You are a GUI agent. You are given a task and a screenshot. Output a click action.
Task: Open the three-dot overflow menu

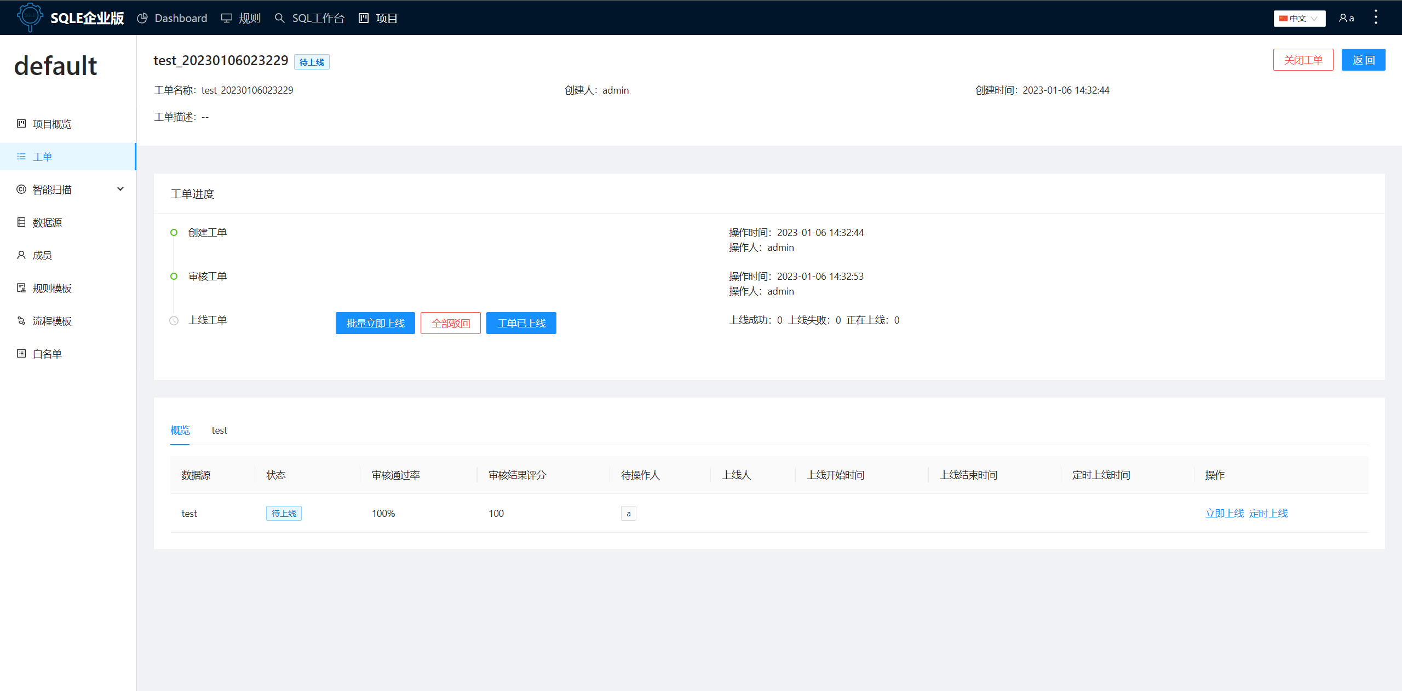[1376, 18]
